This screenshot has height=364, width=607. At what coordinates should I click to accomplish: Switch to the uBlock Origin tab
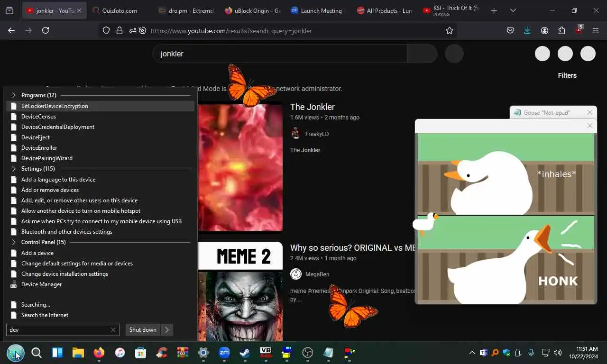252,10
